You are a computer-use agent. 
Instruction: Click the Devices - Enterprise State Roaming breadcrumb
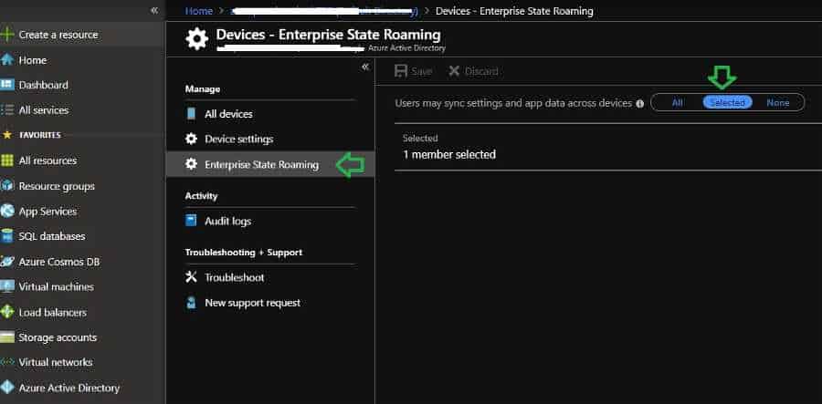click(514, 11)
